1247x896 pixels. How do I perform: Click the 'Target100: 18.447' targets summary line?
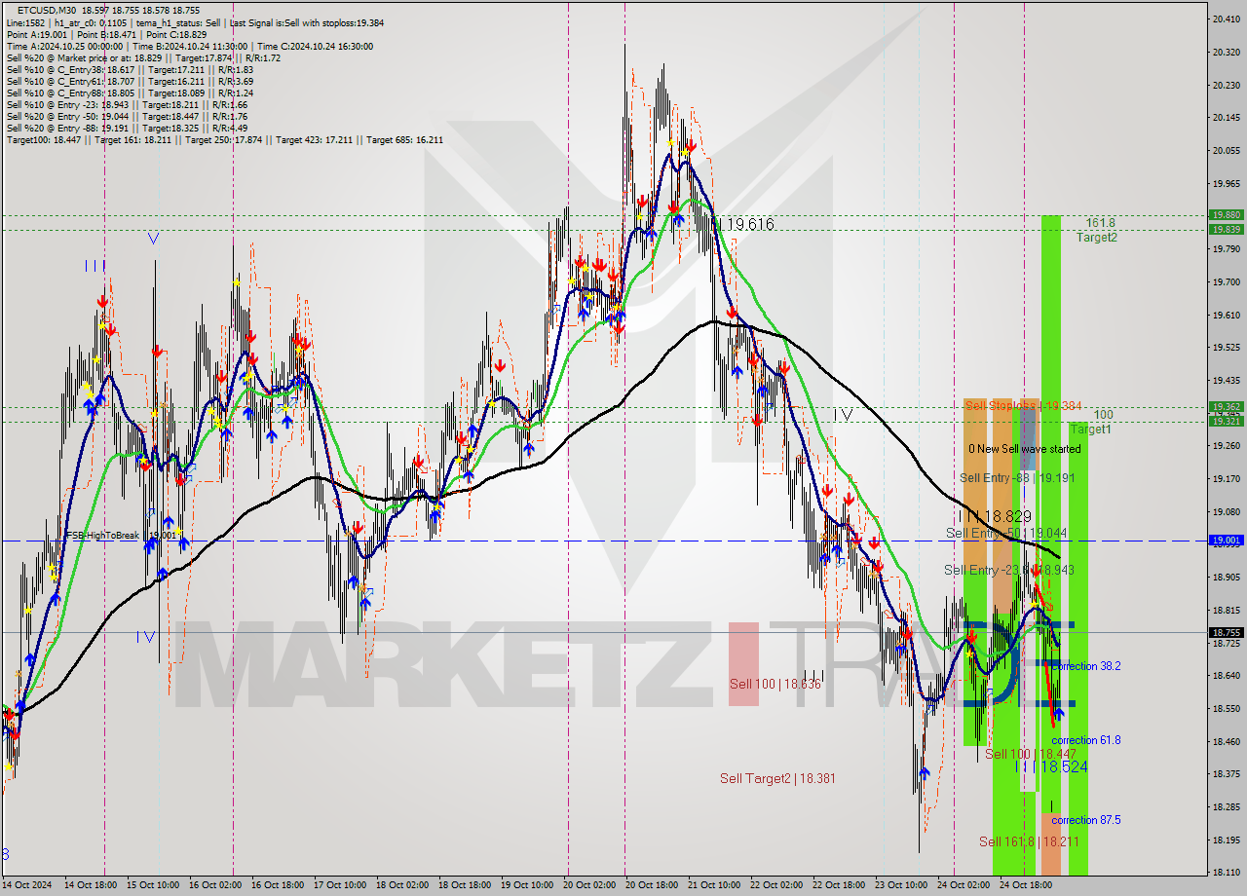tap(225, 139)
